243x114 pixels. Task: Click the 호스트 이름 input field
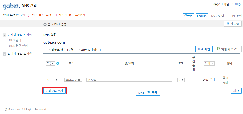pyautogui.click(x=73, y=79)
